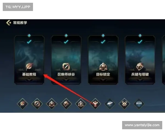
Task: Click the checkmark on 基础教程 card
Action: [x=29, y=42]
